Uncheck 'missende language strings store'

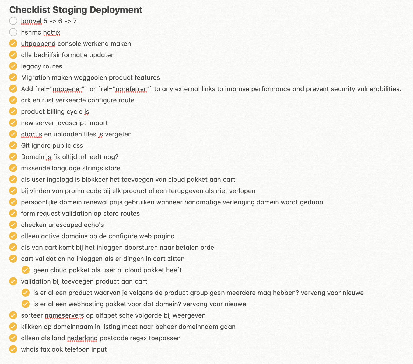coord(13,168)
